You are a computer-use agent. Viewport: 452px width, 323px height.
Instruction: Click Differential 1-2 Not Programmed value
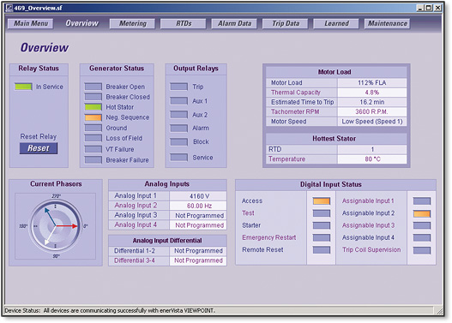click(x=198, y=251)
